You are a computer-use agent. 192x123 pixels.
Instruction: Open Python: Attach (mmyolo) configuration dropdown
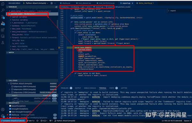click(x=37, y=3)
